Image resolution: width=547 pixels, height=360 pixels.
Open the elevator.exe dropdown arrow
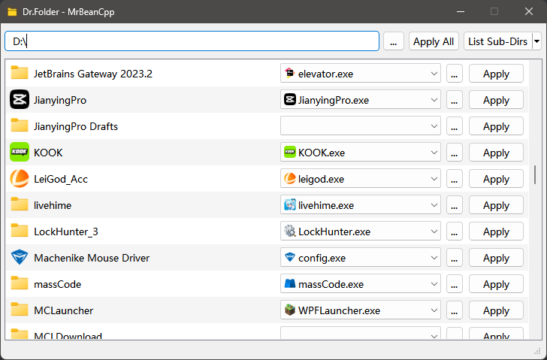pyautogui.click(x=434, y=74)
